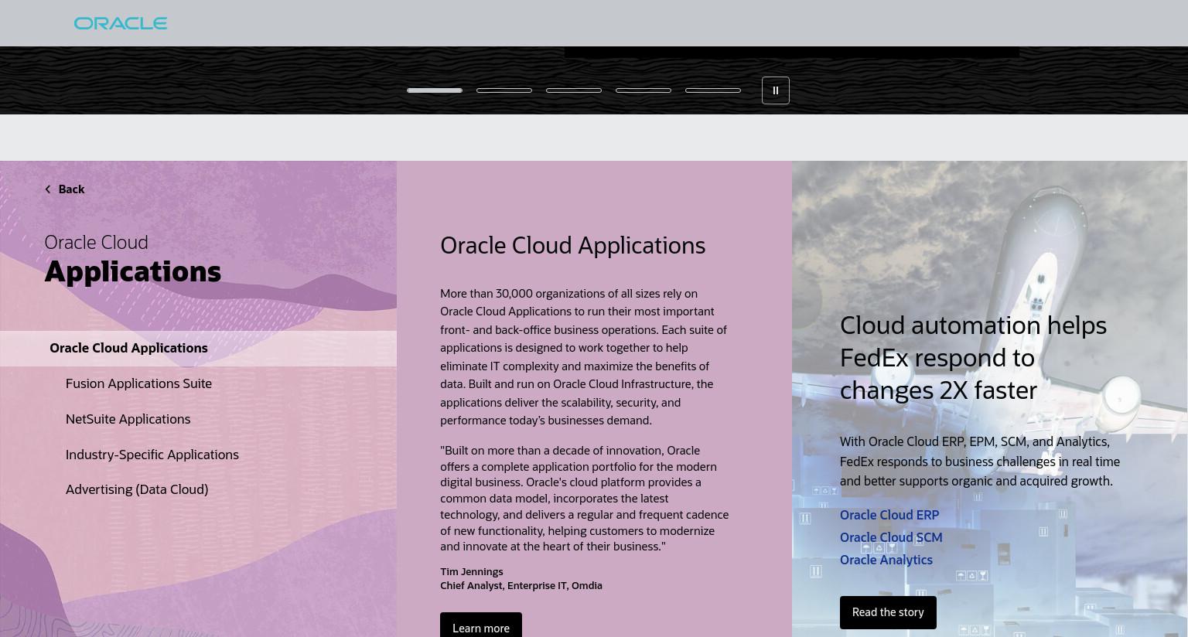The image size is (1188, 637).
Task: Select the fourth carousel slide indicator
Action: [x=643, y=90]
